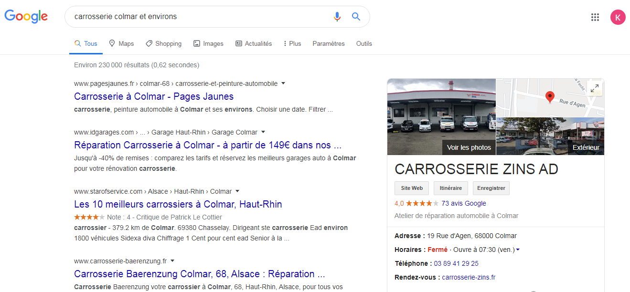
Task: Open Carrosserie Baerenzung Colmar result
Action: (200, 274)
